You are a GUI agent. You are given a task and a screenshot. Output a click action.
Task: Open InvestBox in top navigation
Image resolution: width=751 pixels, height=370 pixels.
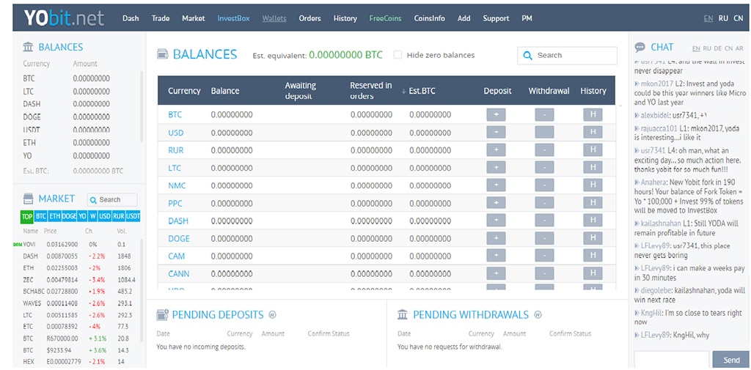pyautogui.click(x=233, y=18)
